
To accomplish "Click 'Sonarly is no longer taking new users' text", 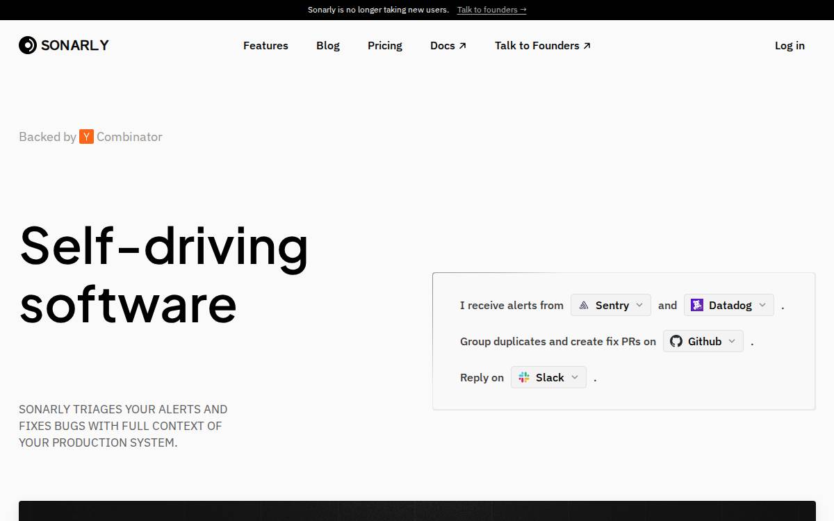I will pos(378,10).
